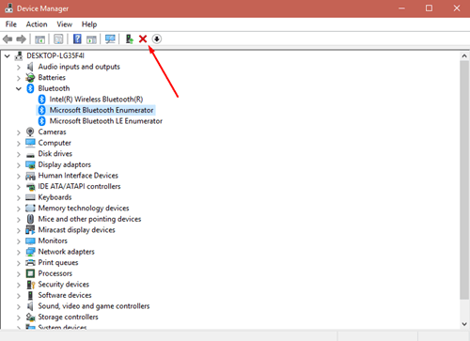Click the Bluetooth category icon
The width and height of the screenshot is (470, 341).
[30, 88]
